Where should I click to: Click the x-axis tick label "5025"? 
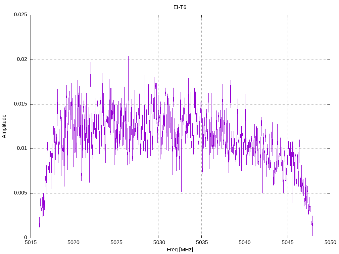pyautogui.click(x=116, y=242)
